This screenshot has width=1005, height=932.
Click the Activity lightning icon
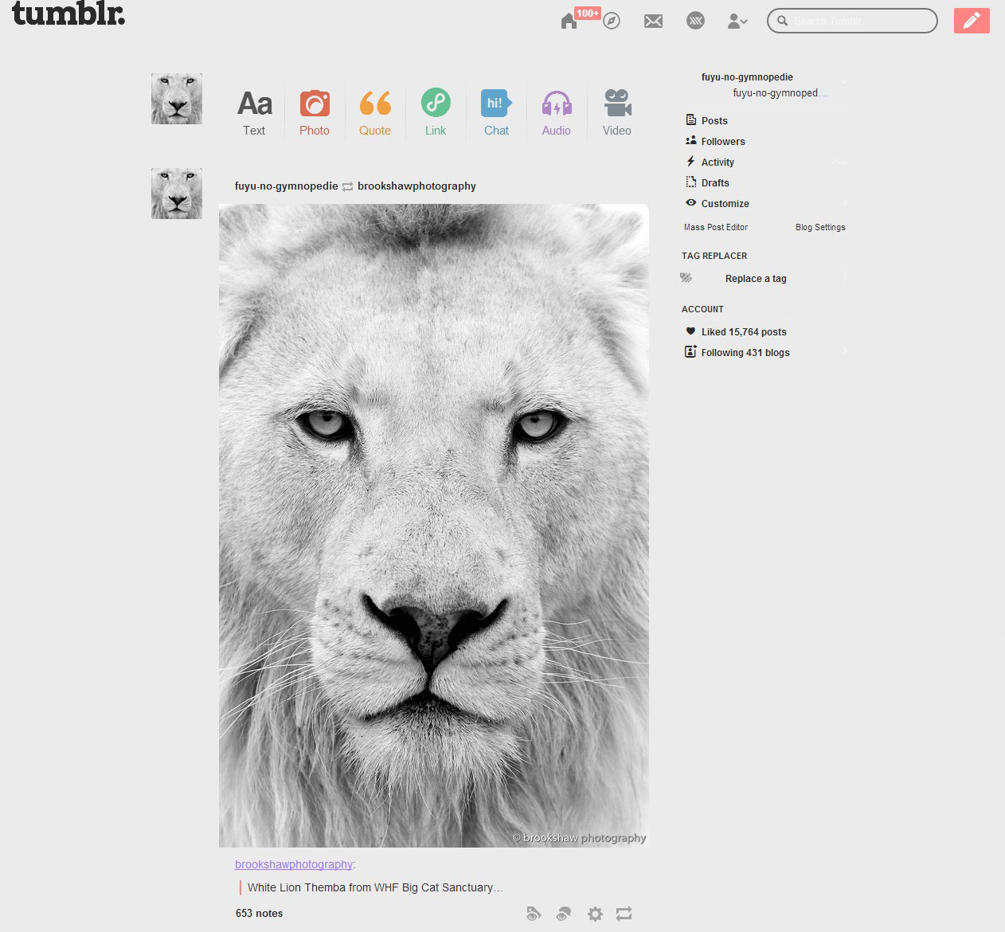click(690, 161)
